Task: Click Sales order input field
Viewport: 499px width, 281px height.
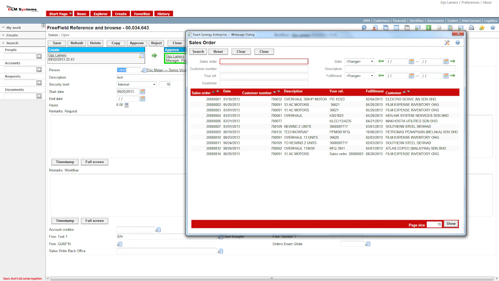Action: 264,62
